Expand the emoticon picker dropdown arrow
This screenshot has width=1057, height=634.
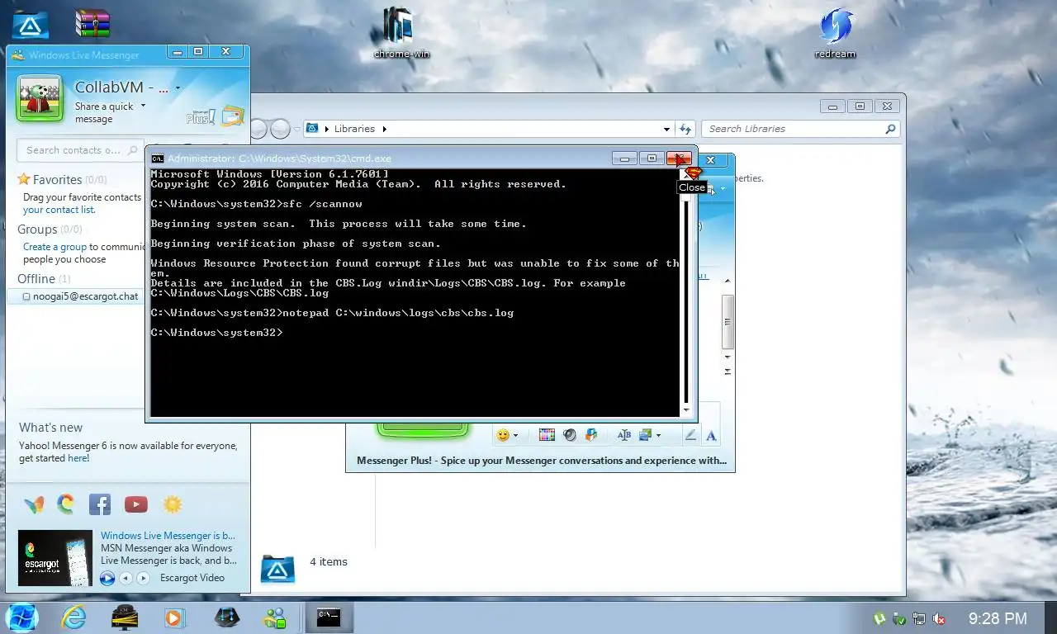click(x=516, y=436)
